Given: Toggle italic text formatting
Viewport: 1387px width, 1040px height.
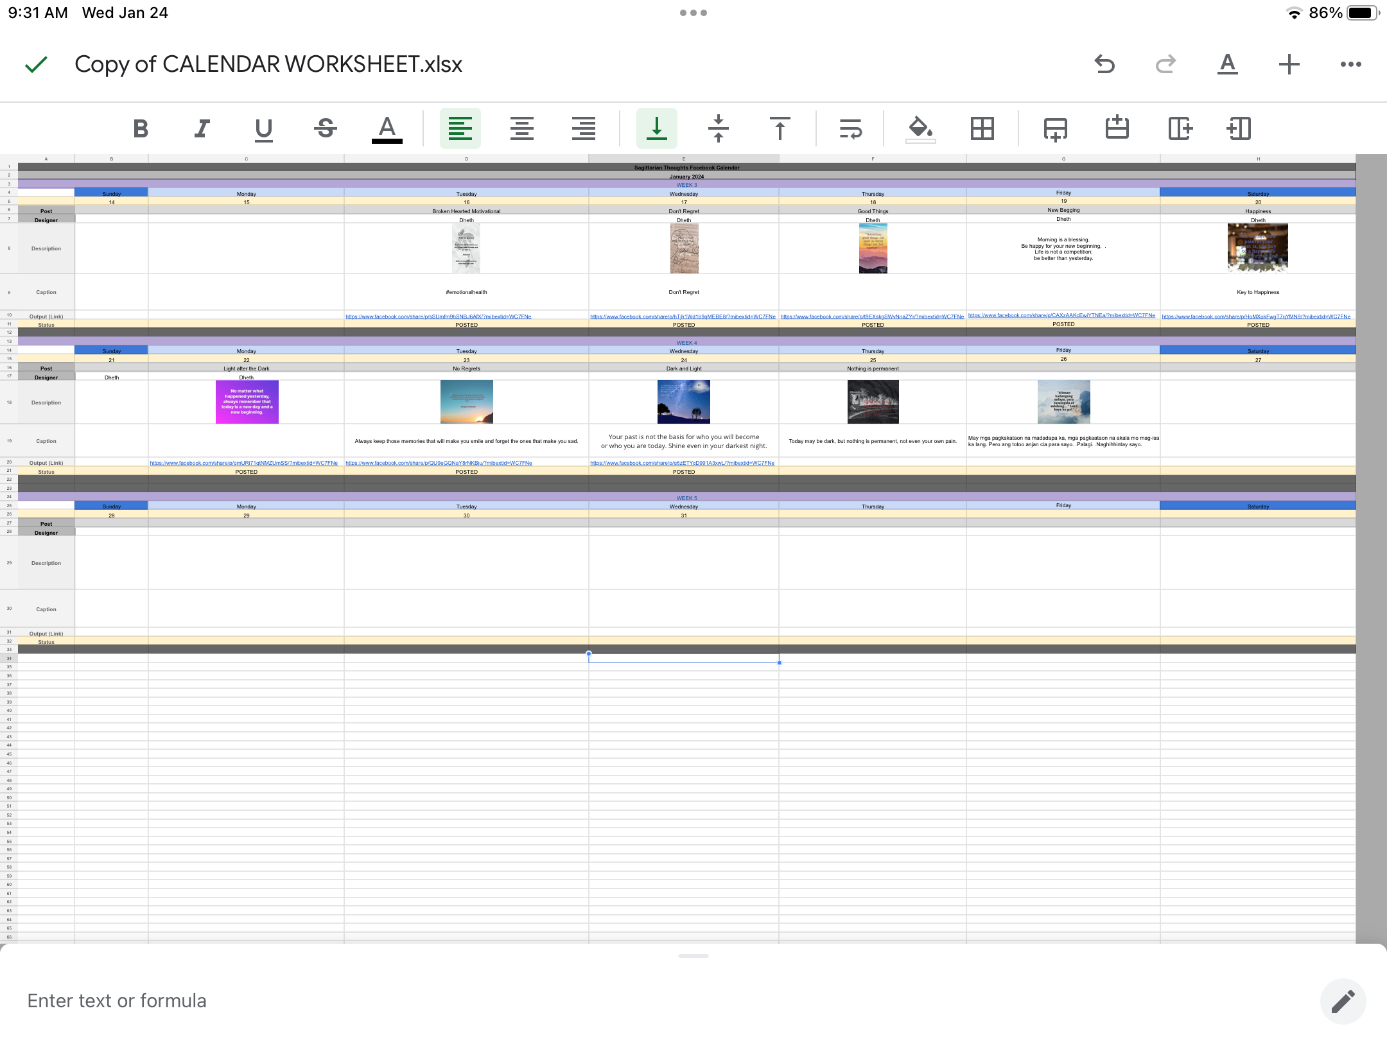Looking at the screenshot, I should pyautogui.click(x=202, y=128).
